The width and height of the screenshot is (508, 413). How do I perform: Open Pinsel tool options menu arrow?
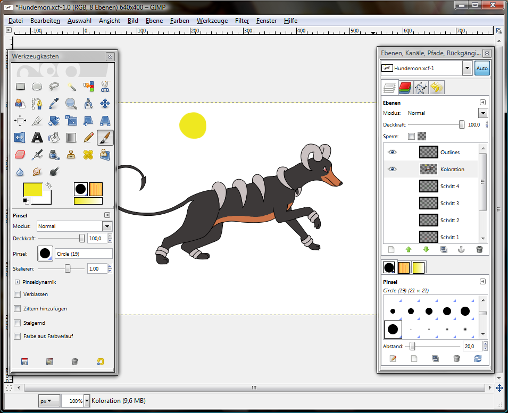tap(107, 215)
